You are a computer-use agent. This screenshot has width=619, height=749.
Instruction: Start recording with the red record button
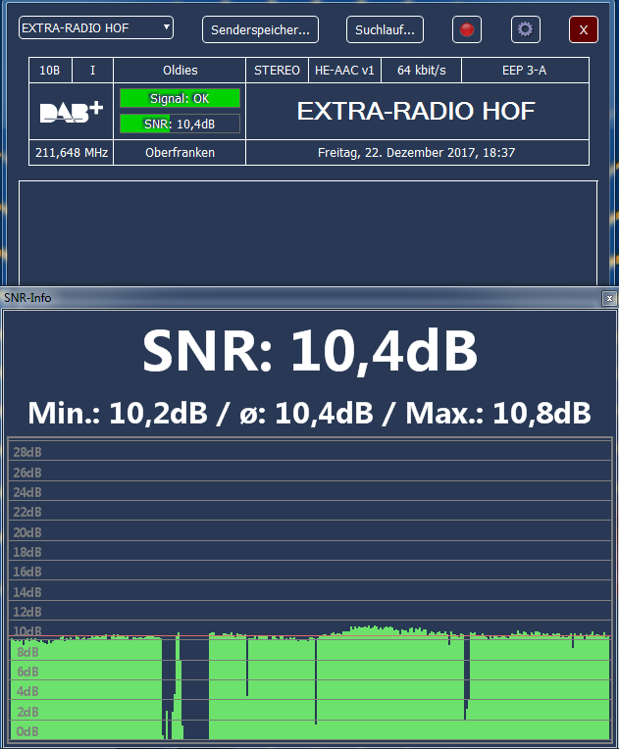(x=467, y=30)
